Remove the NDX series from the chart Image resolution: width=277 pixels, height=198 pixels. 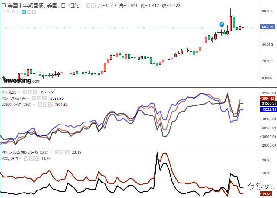(44, 98)
